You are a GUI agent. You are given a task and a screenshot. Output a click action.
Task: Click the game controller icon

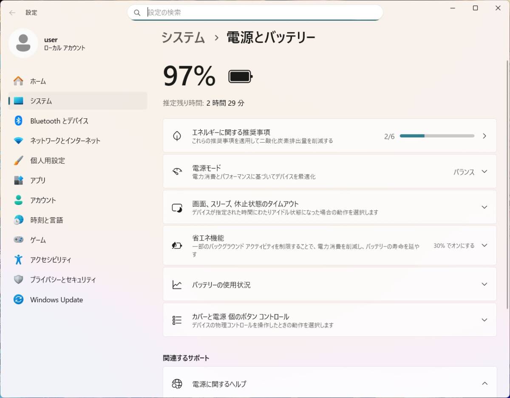18,240
